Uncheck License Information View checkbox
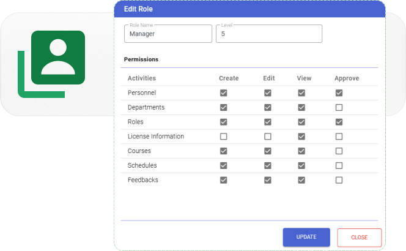406x251 pixels. coord(301,137)
